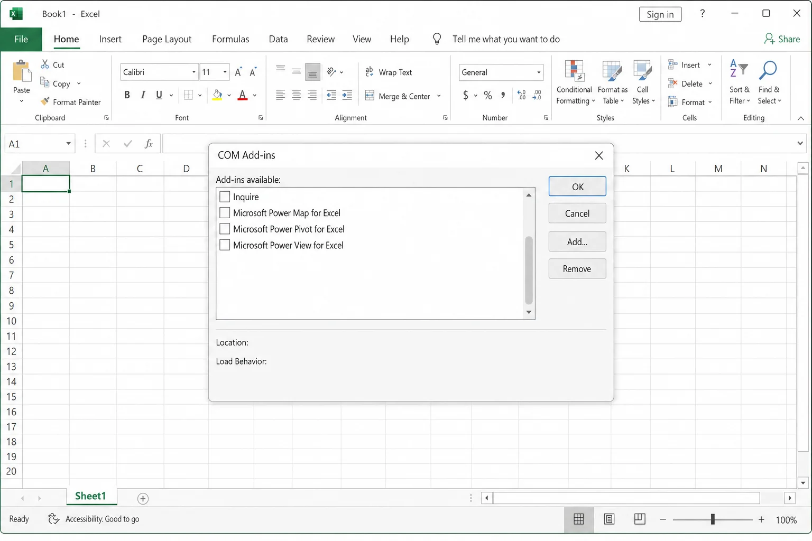
Task: Click the Paste clipboard icon
Action: [22, 72]
